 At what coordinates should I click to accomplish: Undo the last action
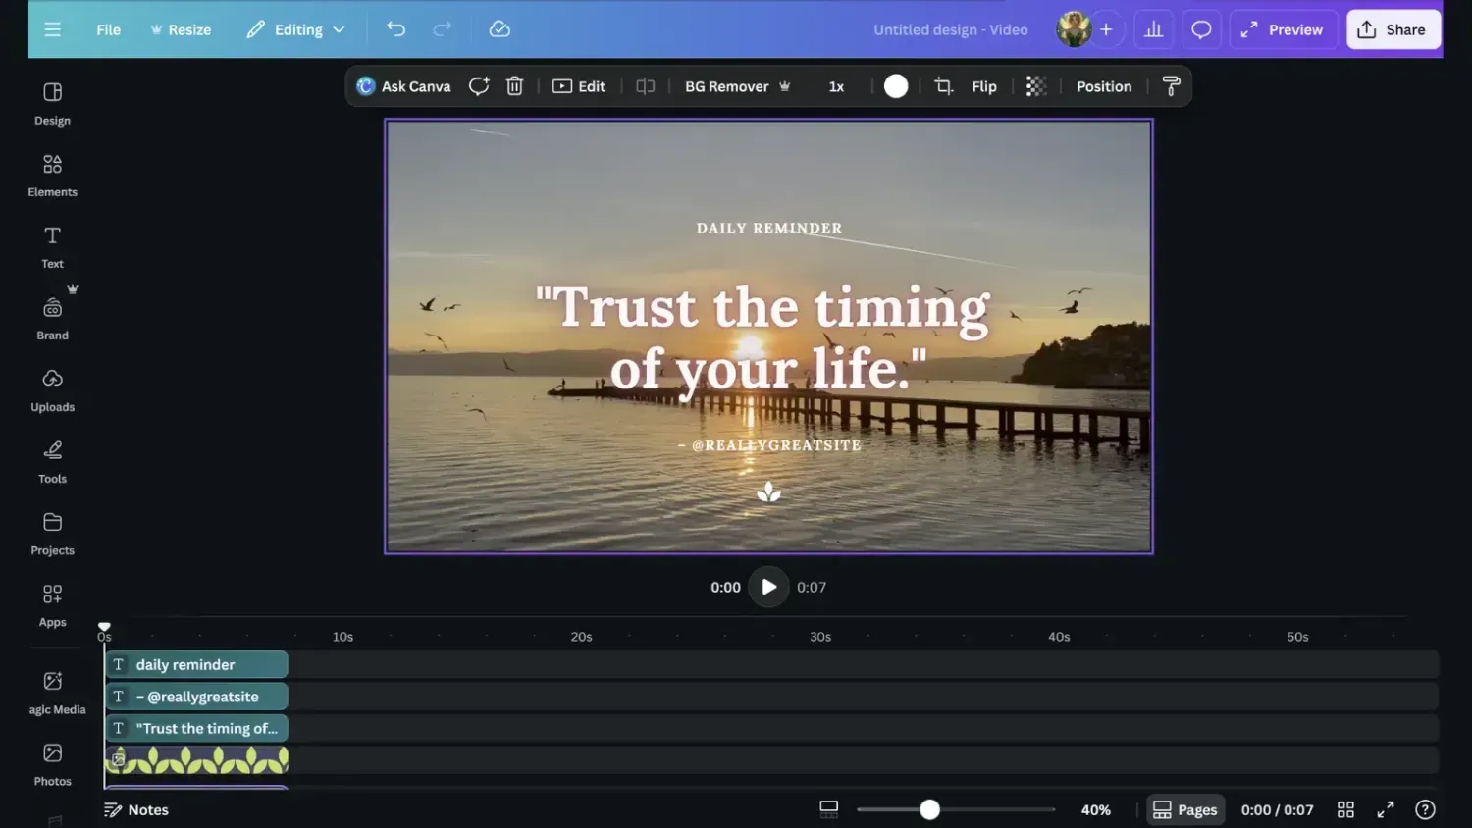(x=395, y=29)
